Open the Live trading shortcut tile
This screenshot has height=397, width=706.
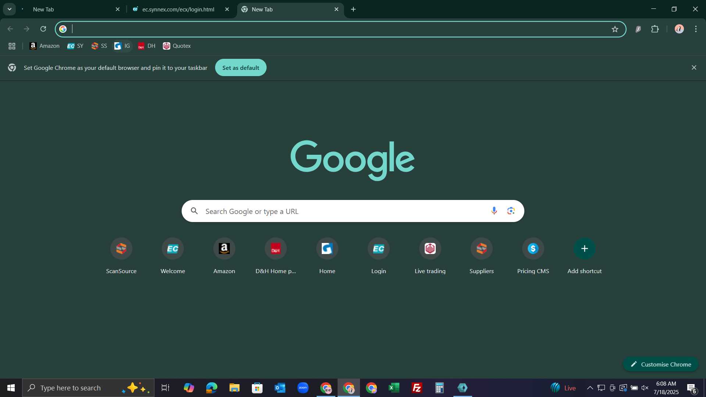pos(430,256)
